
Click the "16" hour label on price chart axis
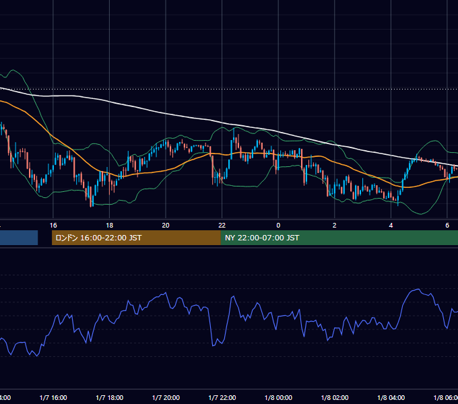coord(53,226)
